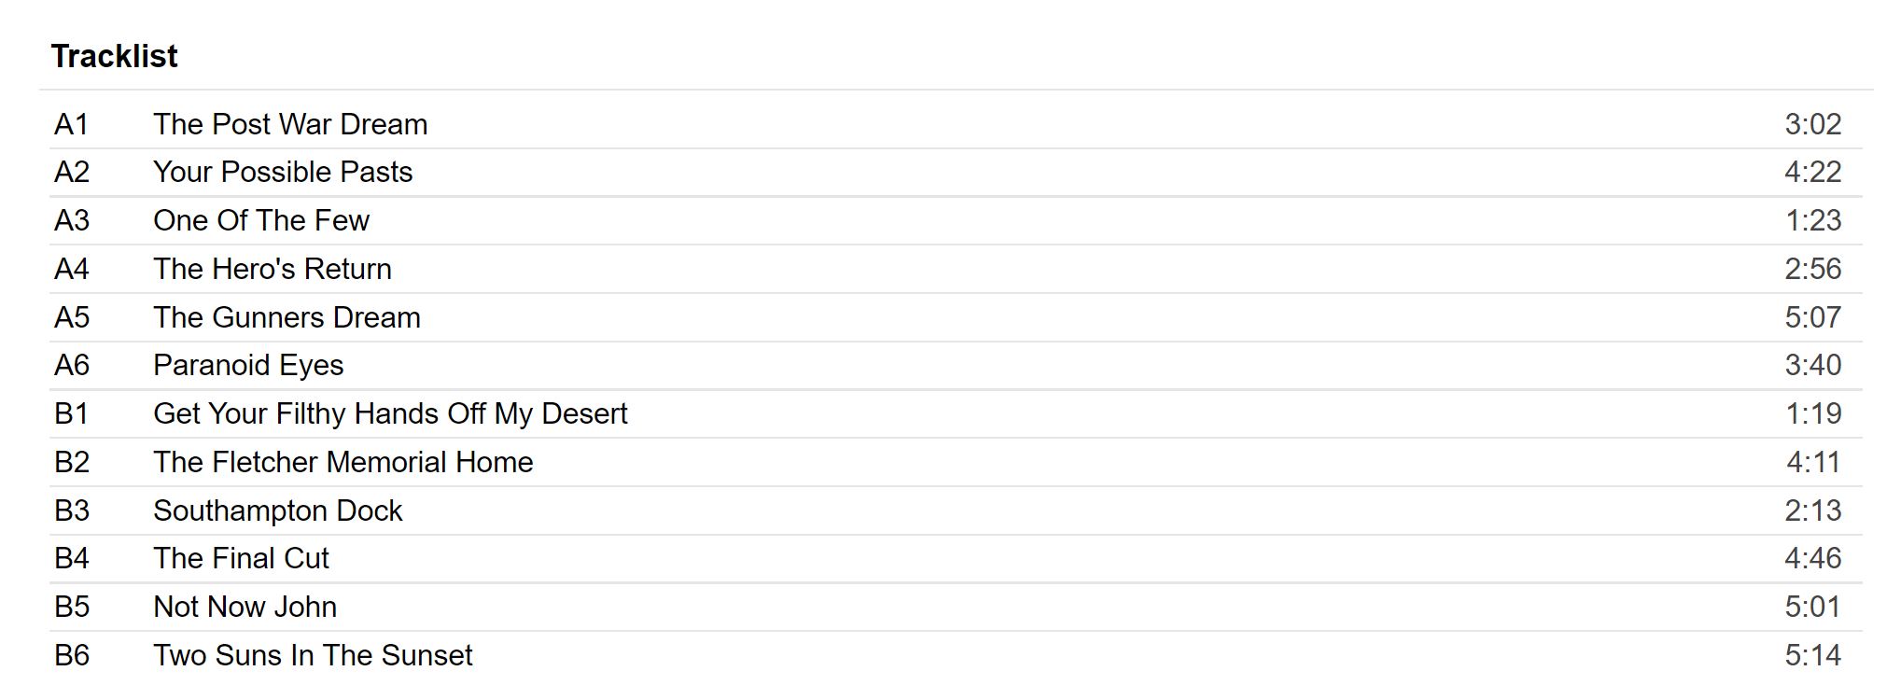Click the 5:14 track duration

click(1812, 655)
